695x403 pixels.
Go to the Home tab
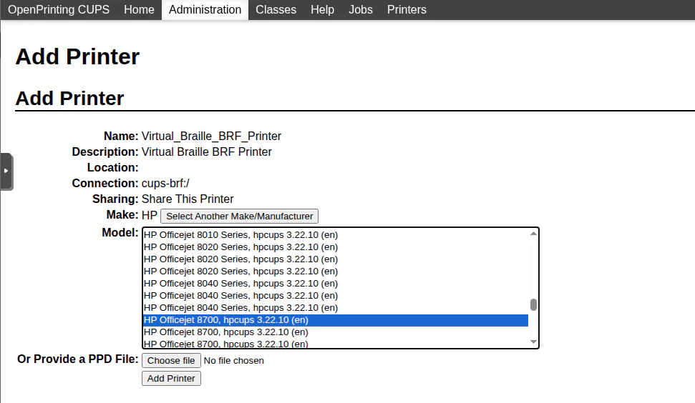coord(139,10)
